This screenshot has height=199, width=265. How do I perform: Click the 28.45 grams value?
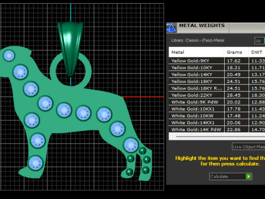point(234,95)
